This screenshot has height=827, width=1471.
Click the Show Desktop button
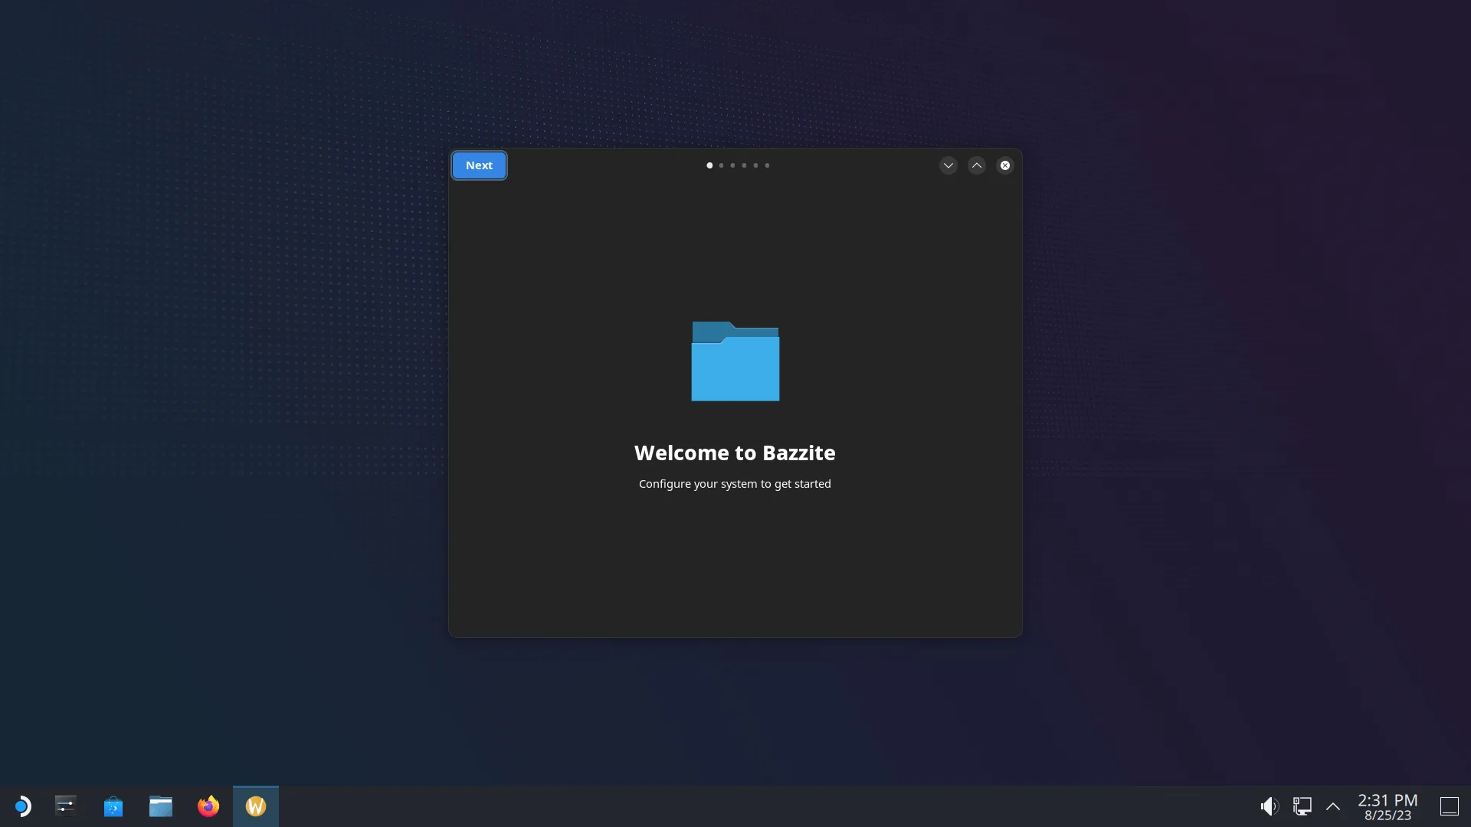(x=1449, y=806)
